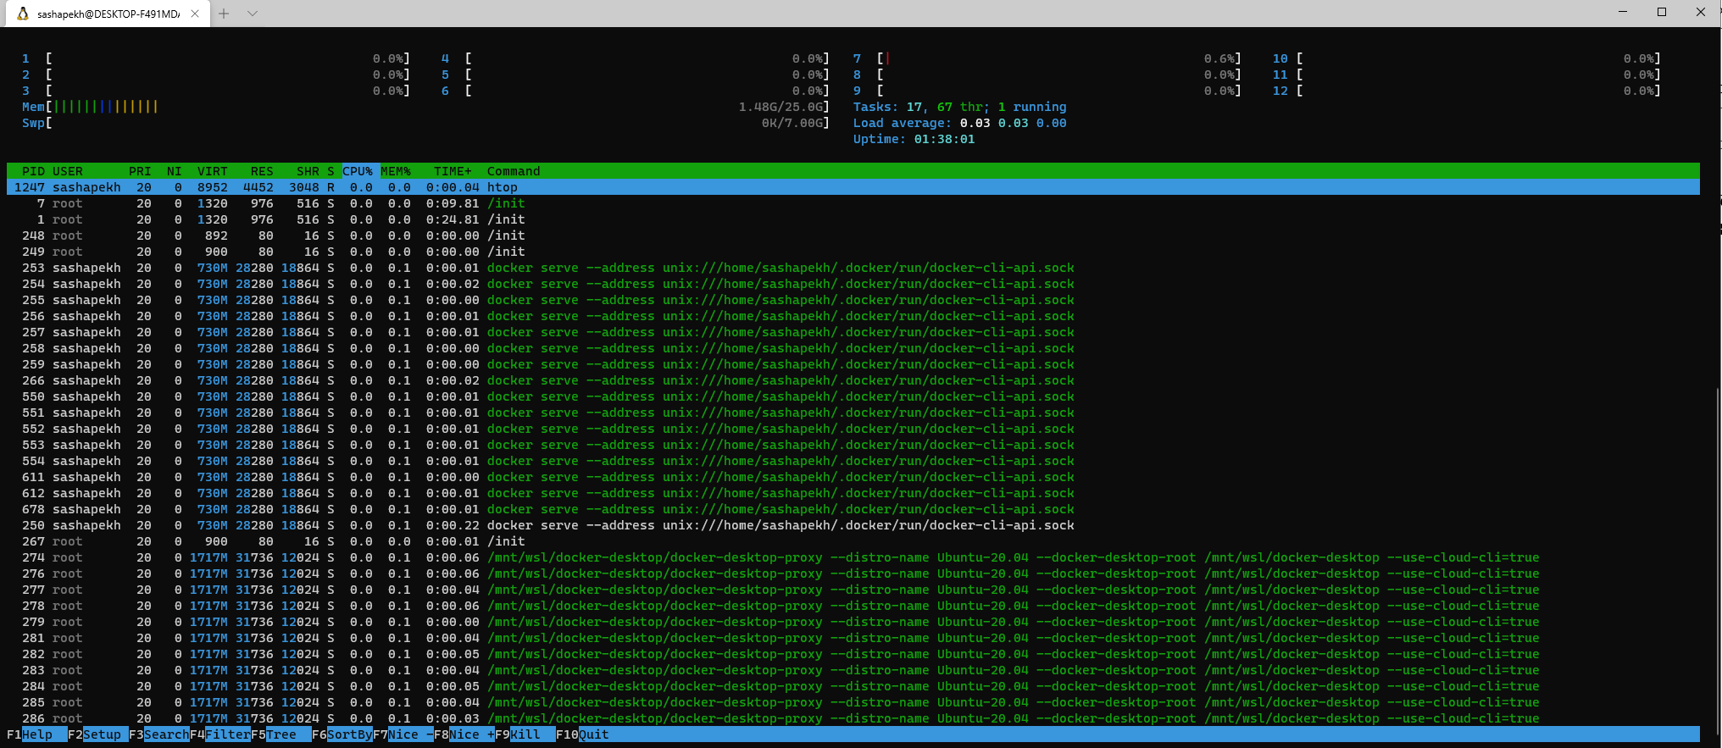
Task: Open F2 Setup in the footer
Action: (x=98, y=734)
